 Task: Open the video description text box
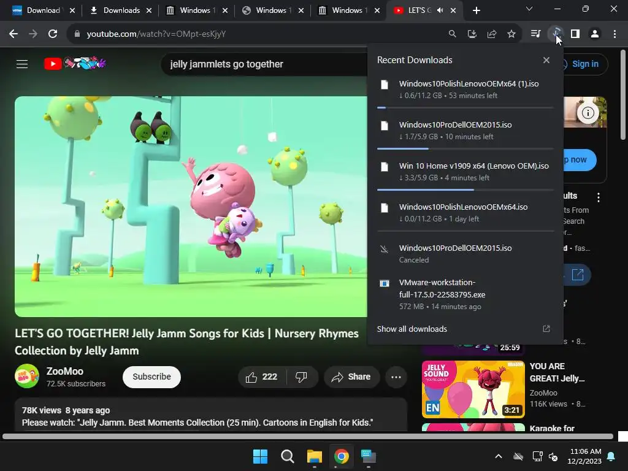point(211,415)
